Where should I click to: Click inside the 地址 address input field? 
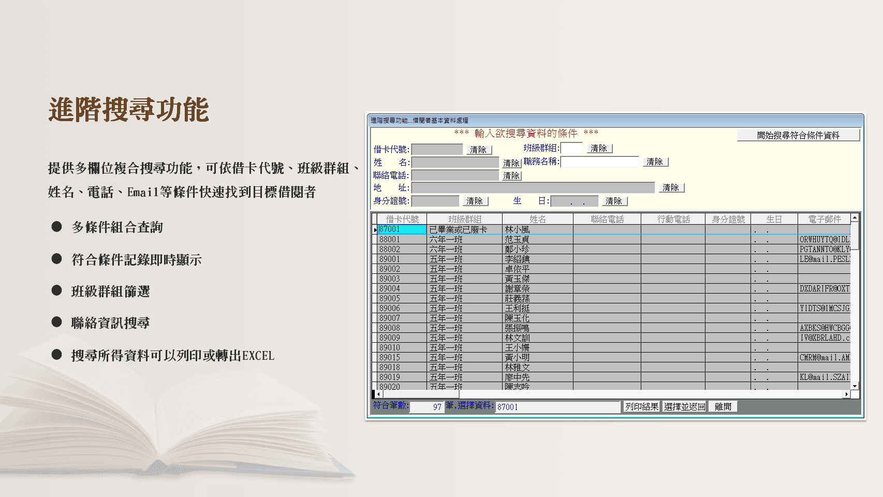pos(533,187)
